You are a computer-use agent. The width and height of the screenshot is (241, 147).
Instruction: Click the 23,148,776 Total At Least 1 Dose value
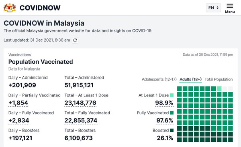80,103
